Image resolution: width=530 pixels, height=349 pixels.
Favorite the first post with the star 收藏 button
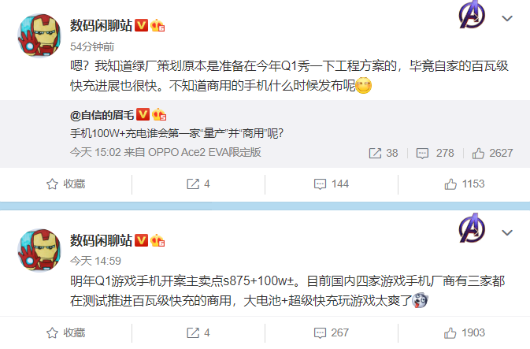point(65,184)
